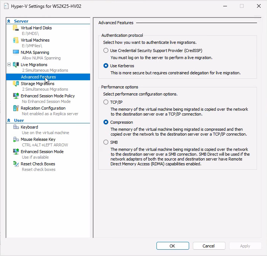
Task: Collapse the Live Migrations tree node
Action: click(x=9, y=65)
